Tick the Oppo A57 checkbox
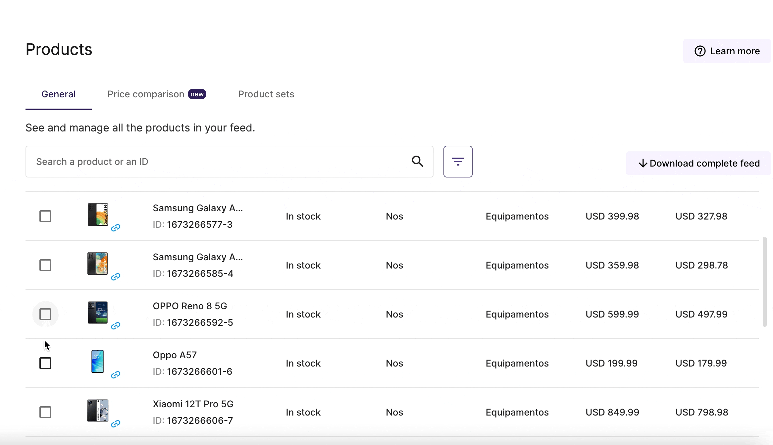 coord(45,363)
